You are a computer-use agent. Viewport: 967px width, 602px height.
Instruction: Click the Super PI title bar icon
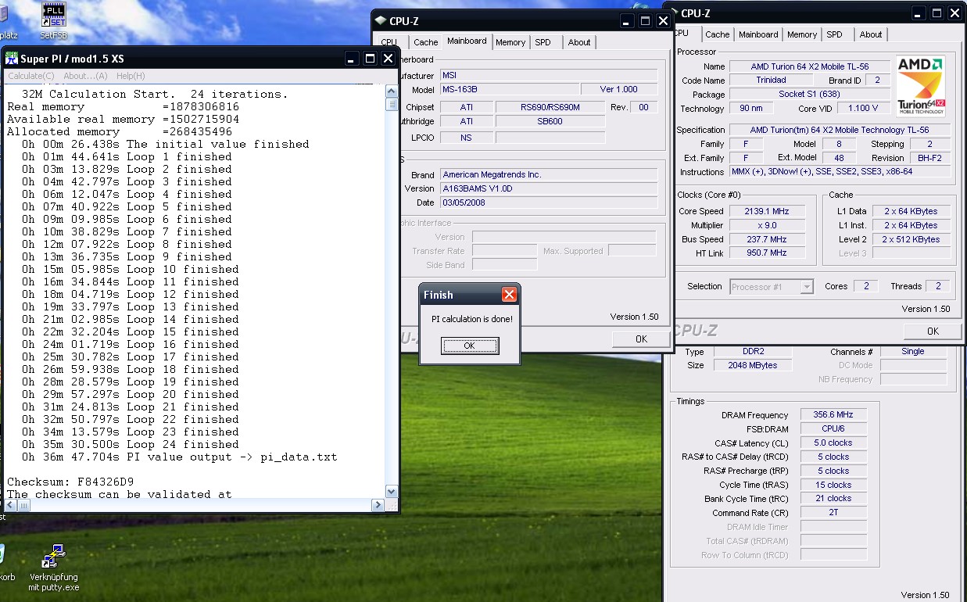point(12,59)
